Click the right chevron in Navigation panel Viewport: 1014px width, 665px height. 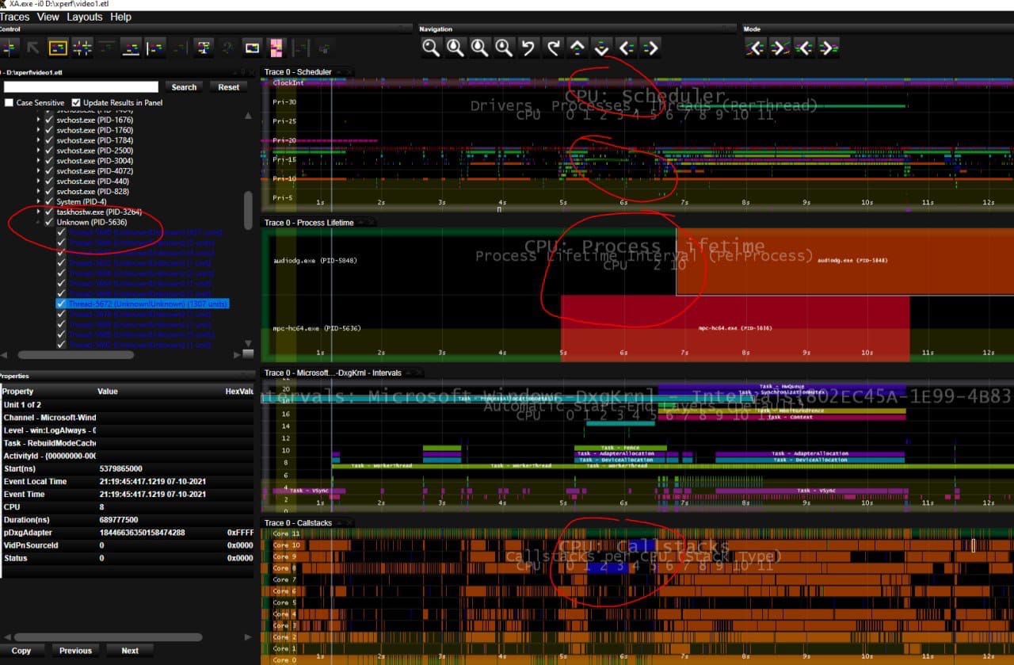(x=650, y=48)
